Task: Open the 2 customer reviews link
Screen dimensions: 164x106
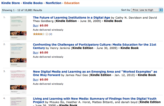Action: pos(50,34)
